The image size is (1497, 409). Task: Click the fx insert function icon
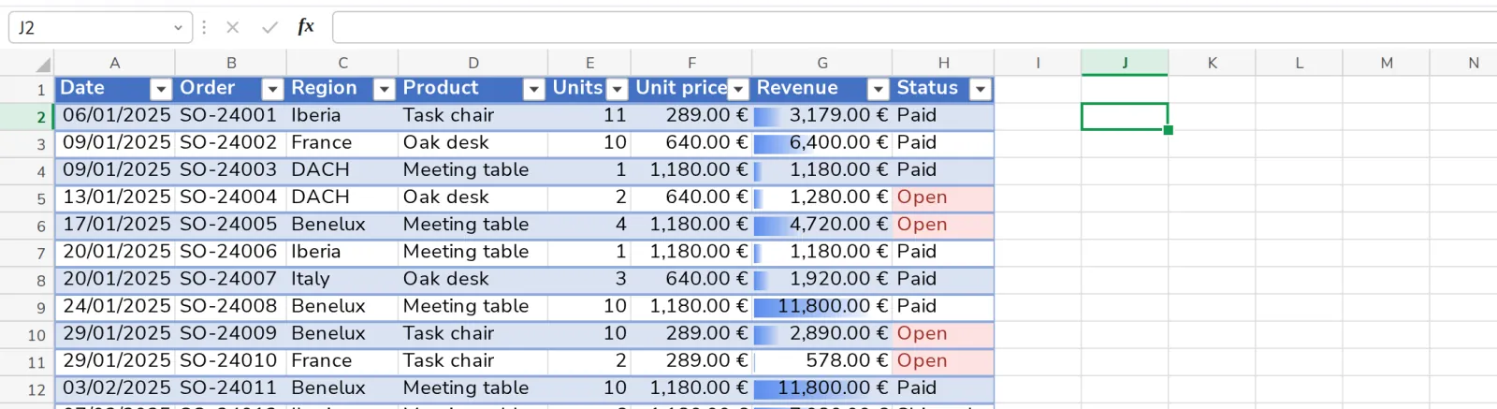(306, 27)
